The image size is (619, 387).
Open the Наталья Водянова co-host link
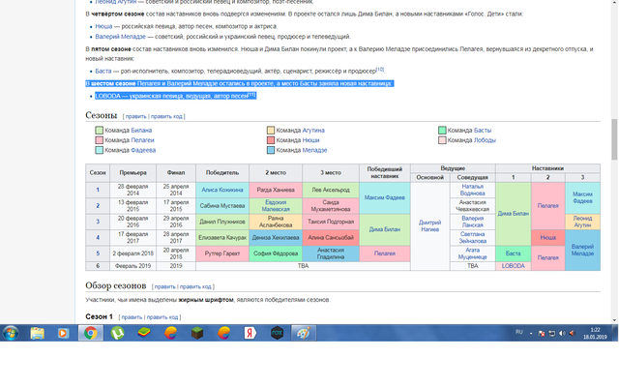pyautogui.click(x=473, y=190)
